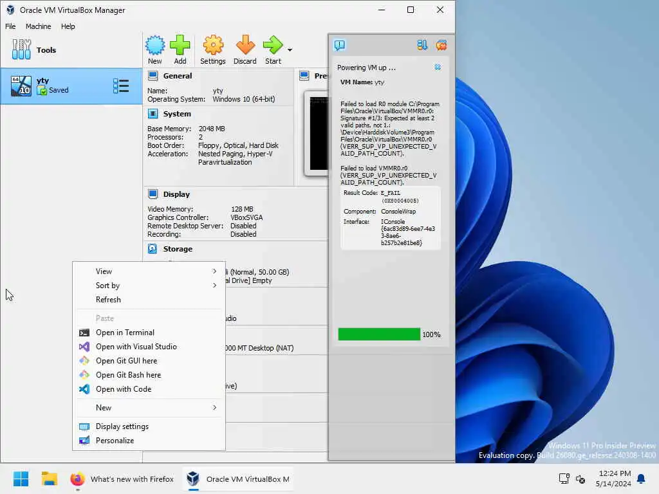The width and height of the screenshot is (659, 494).
Task: Toggle notification ordering icon in notification panel
Action: point(422,45)
